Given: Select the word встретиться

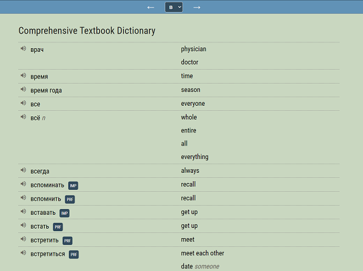Looking at the screenshot, I should point(47,254).
